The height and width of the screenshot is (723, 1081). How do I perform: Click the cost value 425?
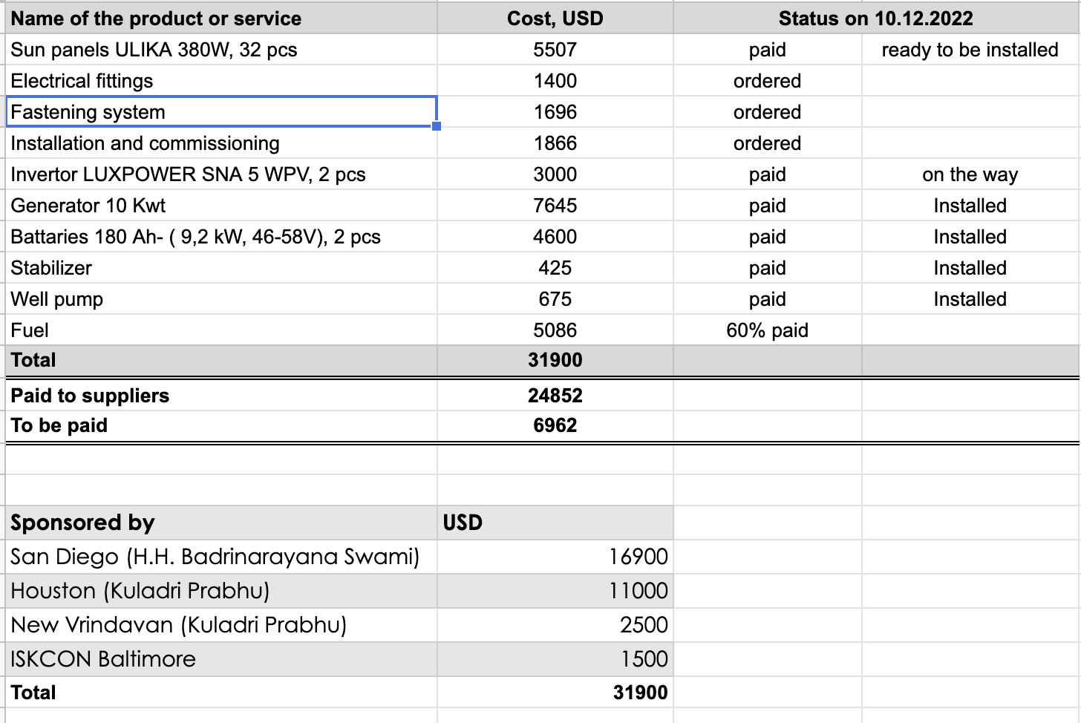pyautogui.click(x=555, y=268)
